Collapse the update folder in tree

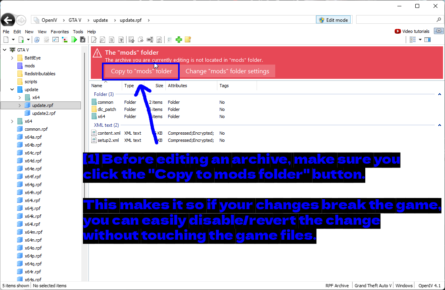[12, 90]
